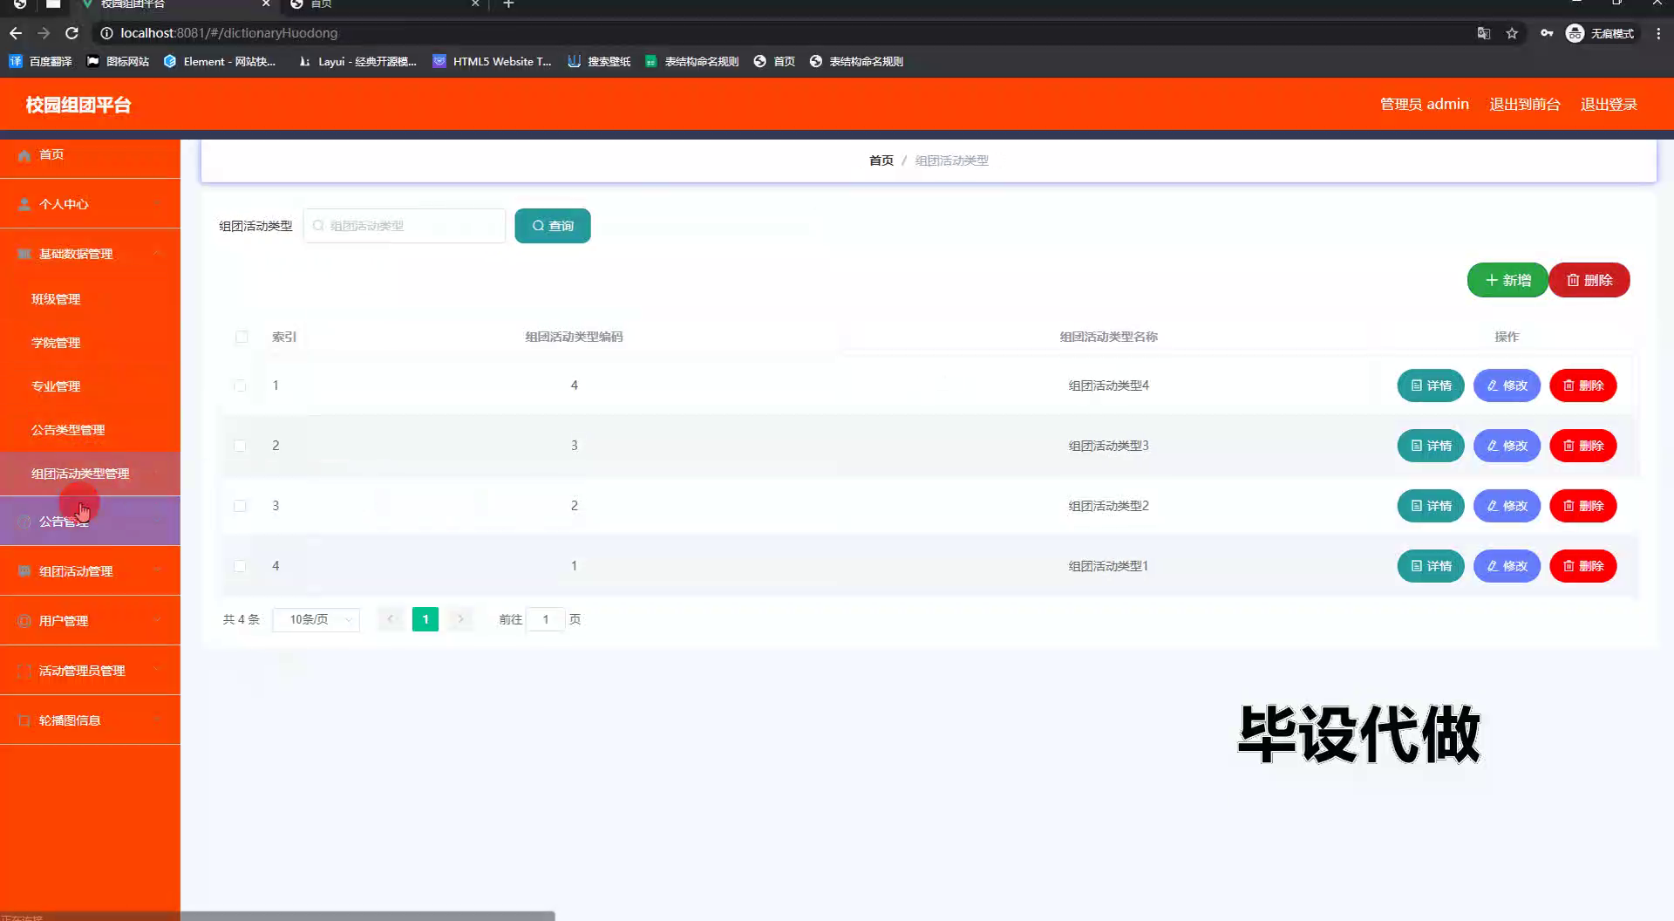Viewport: 1674px width, 921px height.
Task: Open new browser tab with plus
Action: (508, 4)
